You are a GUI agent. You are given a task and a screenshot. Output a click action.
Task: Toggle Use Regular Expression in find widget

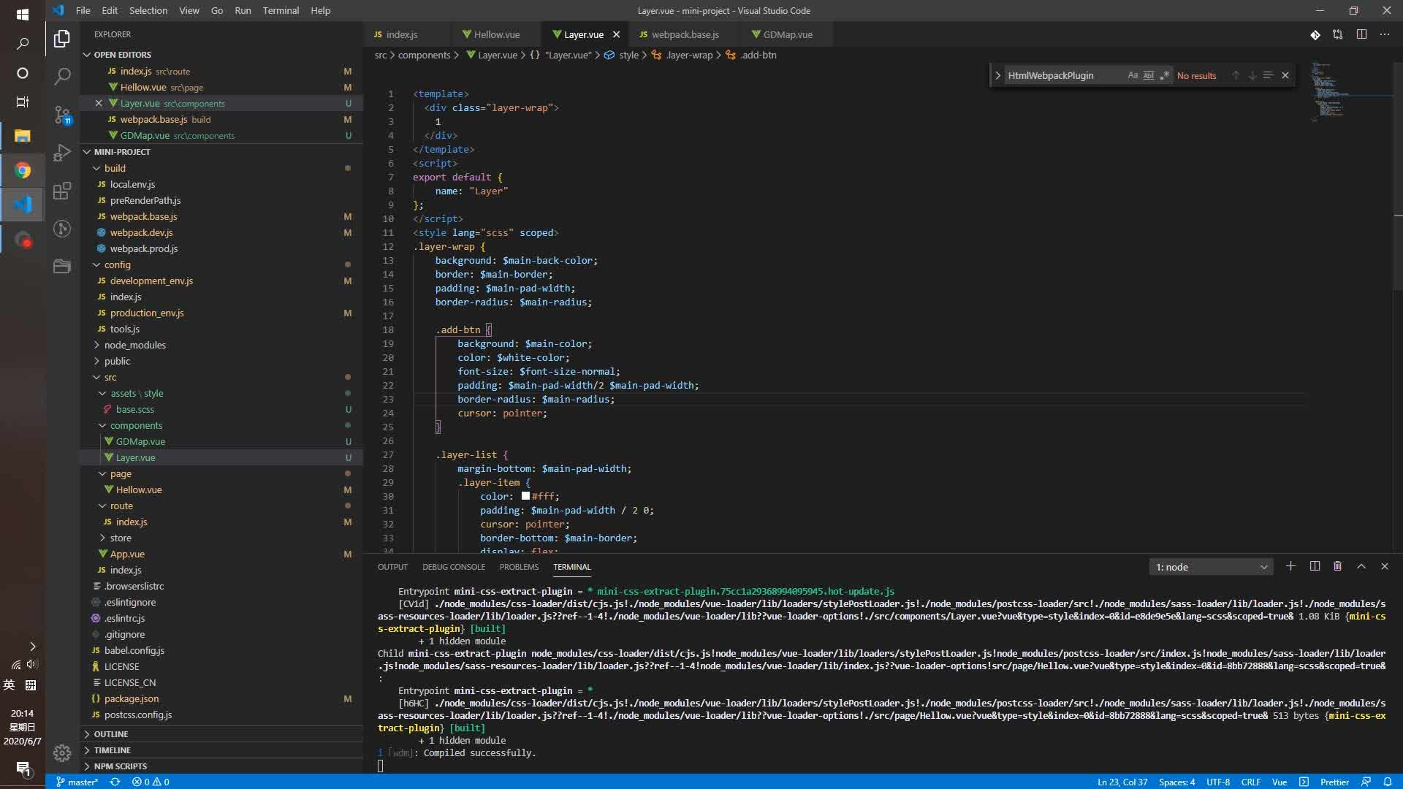(1164, 75)
